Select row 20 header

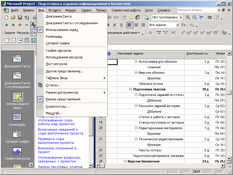tap(100, 128)
